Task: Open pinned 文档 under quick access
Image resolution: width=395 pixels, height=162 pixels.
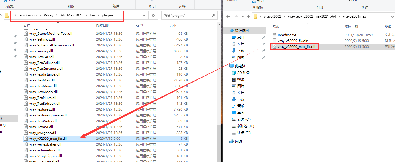Action: 241,44
